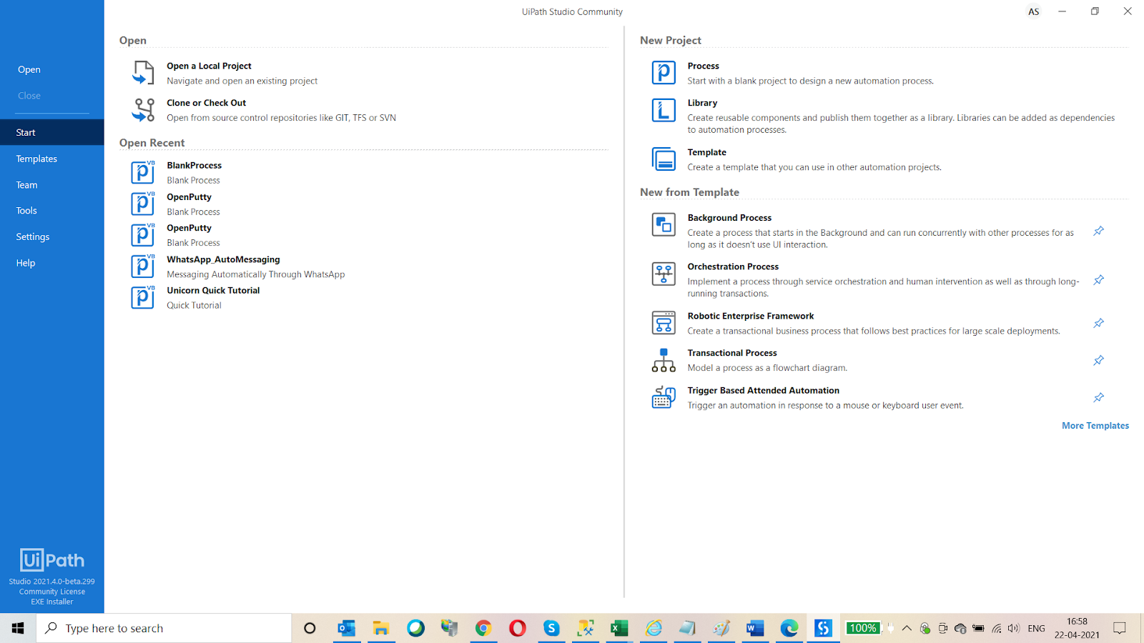The width and height of the screenshot is (1144, 643).
Task: Click the taskbar search box
Action: (164, 628)
